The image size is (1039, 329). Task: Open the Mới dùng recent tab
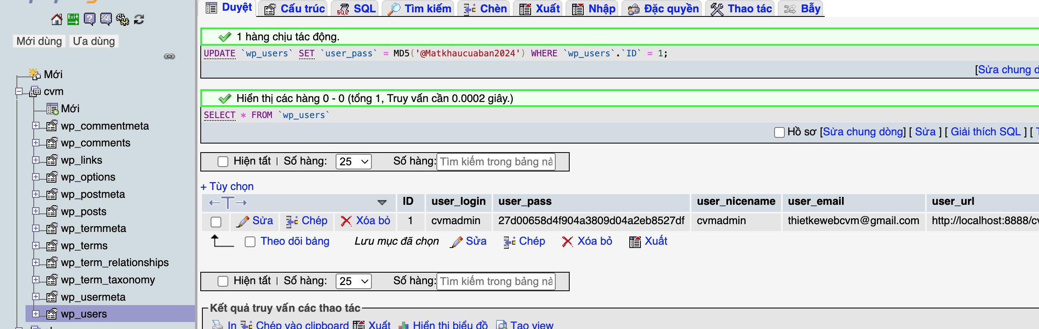pos(39,41)
